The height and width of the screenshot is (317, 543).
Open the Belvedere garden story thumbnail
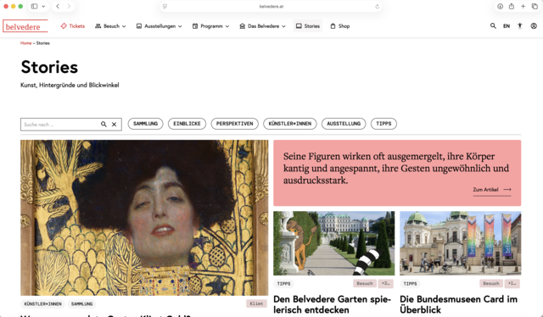click(x=333, y=243)
